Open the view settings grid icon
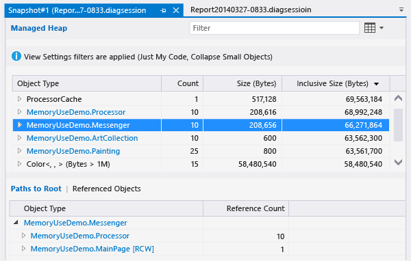The width and height of the screenshot is (411, 261). (x=370, y=28)
